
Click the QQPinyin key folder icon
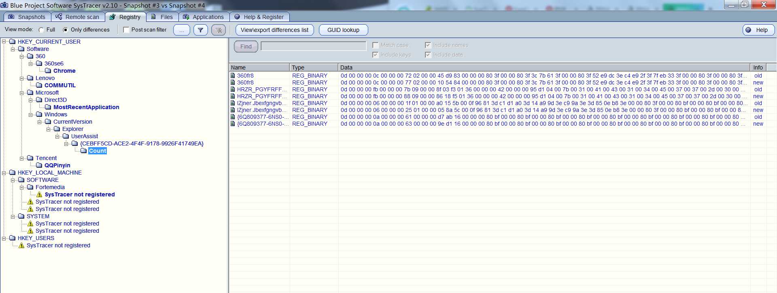[x=39, y=165]
